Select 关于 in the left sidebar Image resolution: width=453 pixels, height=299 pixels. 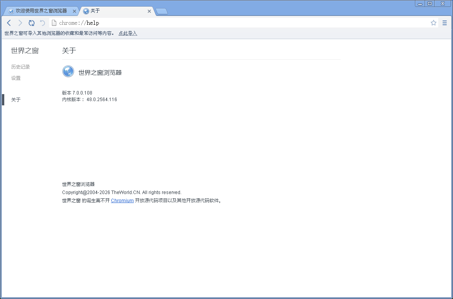point(16,100)
